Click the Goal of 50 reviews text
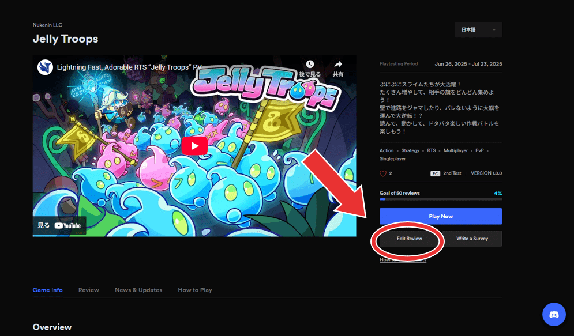 400,193
